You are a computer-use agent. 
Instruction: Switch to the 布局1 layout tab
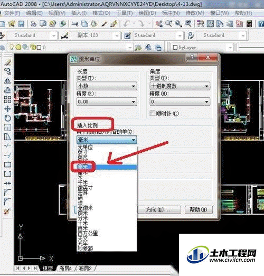(65, 268)
